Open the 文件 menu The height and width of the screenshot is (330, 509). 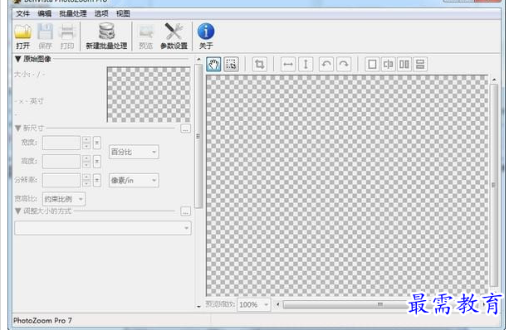[x=23, y=13]
